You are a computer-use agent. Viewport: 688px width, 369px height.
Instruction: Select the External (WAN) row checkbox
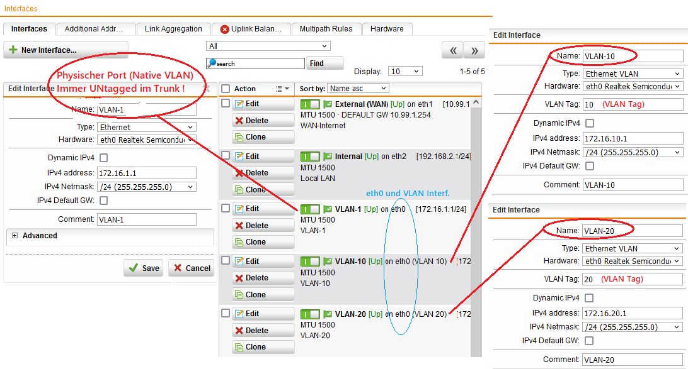(x=226, y=103)
